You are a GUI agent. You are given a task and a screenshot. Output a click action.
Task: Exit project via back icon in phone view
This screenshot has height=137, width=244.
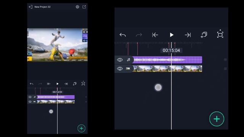click(x=30, y=7)
